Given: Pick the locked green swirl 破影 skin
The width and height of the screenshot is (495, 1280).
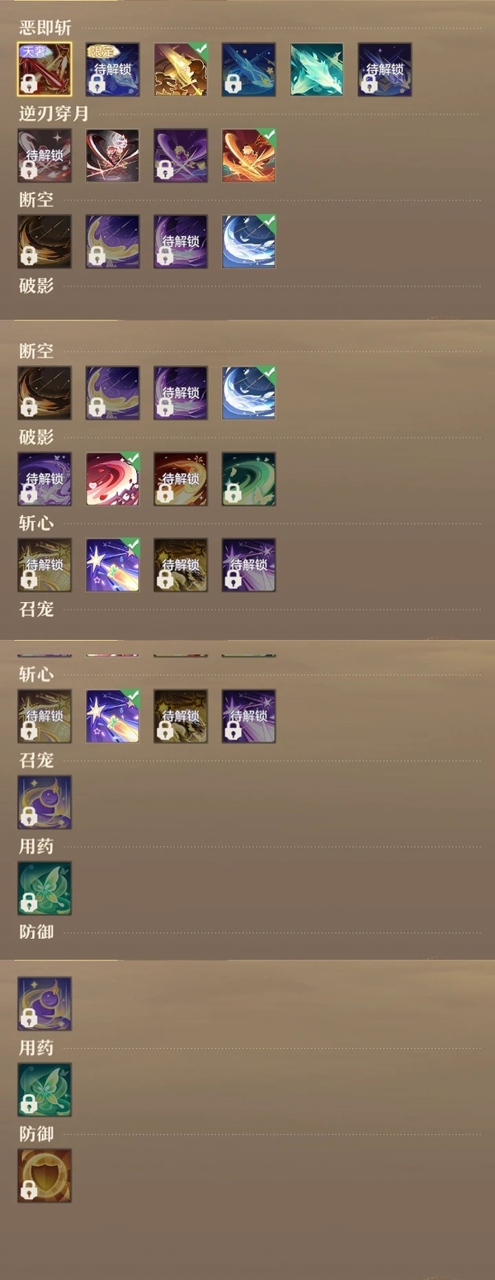Looking at the screenshot, I should pos(248,479).
